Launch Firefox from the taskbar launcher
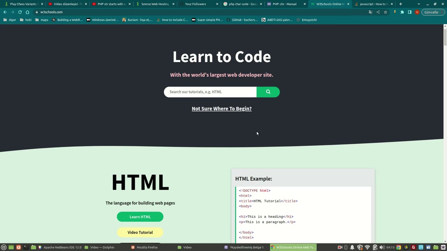Screen dimensions: 447x251 pos(19,247)
